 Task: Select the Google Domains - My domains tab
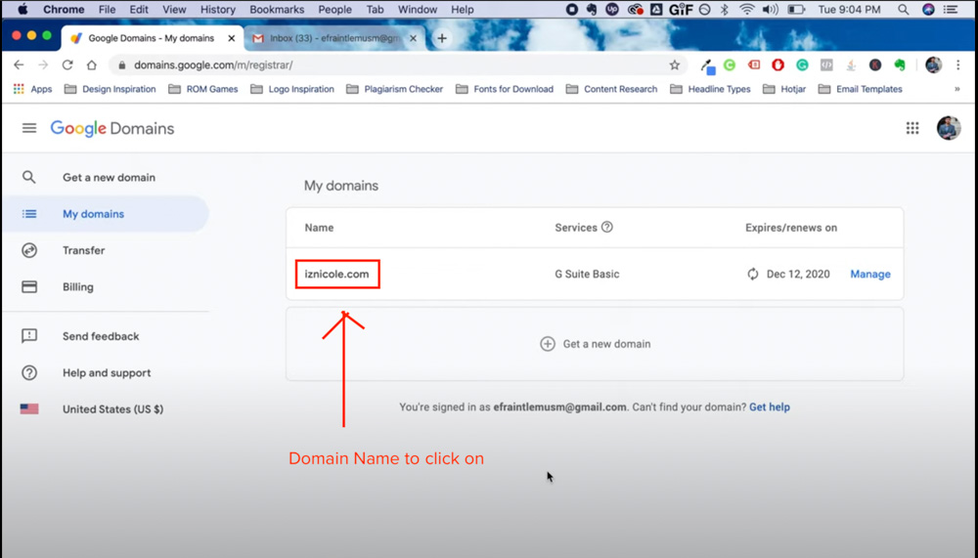coord(152,38)
